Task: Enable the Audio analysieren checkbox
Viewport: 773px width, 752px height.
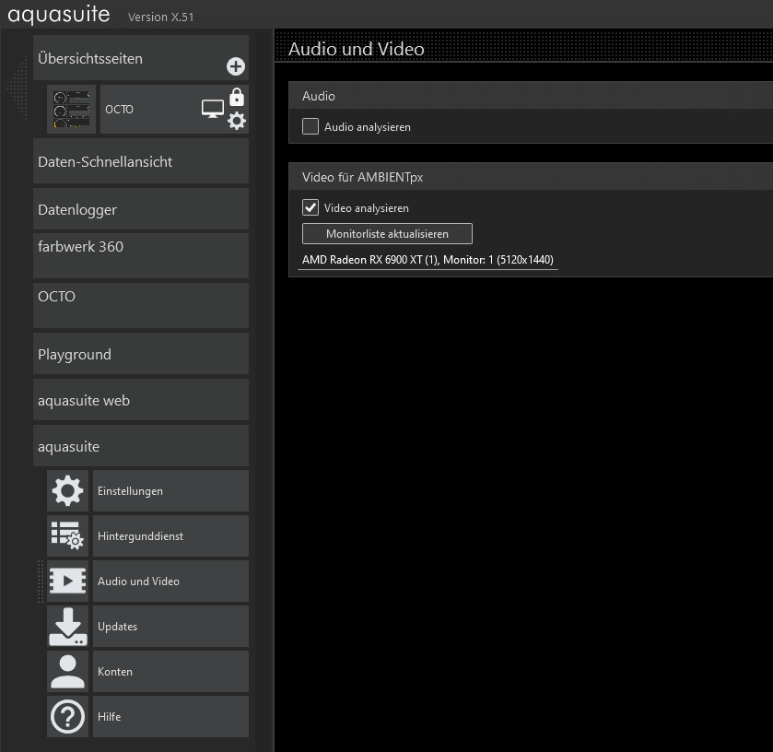Action: pos(310,126)
